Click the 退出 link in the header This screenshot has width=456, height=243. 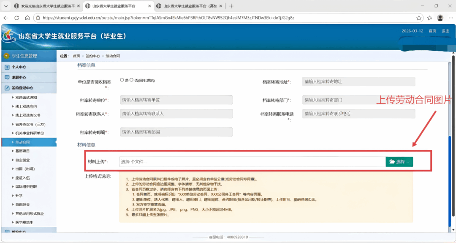[x=445, y=31]
